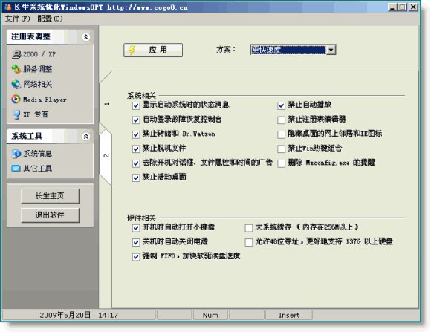
Task: Uncheck 开机时自动打开小键盘
Action: [x=136, y=228]
